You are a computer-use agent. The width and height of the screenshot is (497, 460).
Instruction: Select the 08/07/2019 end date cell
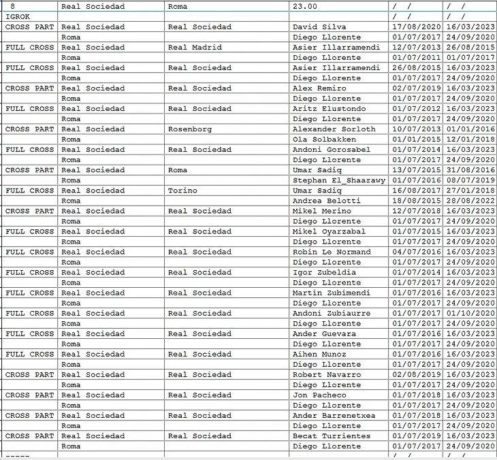[x=470, y=180]
